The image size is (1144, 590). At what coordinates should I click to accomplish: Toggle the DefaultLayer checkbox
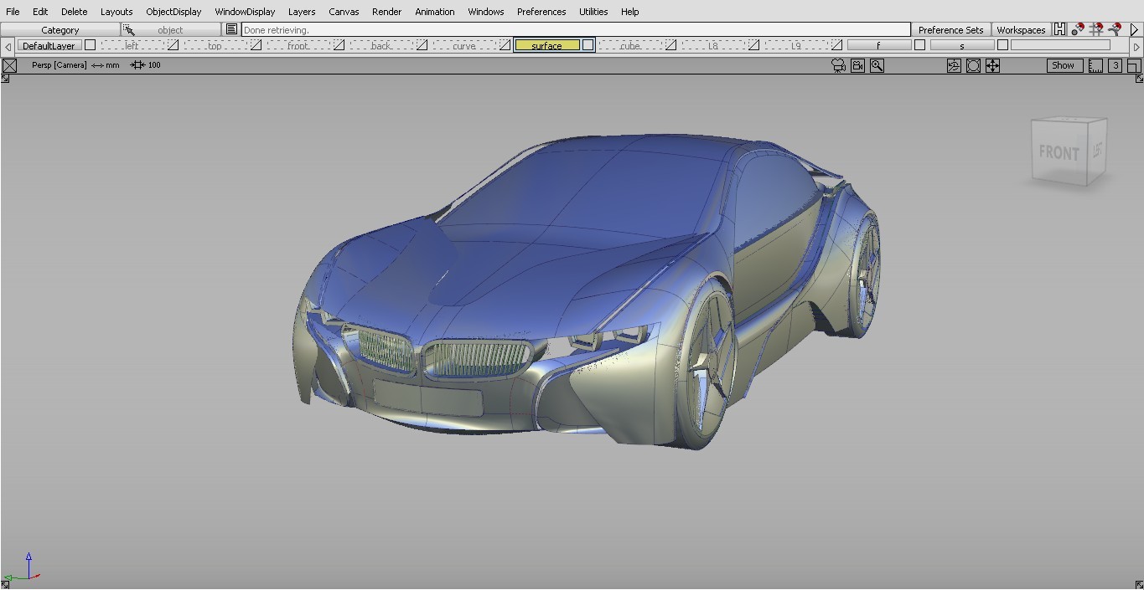pos(91,45)
